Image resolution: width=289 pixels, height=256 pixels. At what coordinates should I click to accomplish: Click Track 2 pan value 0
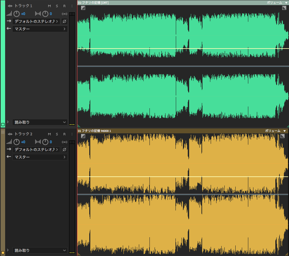[x=51, y=142]
